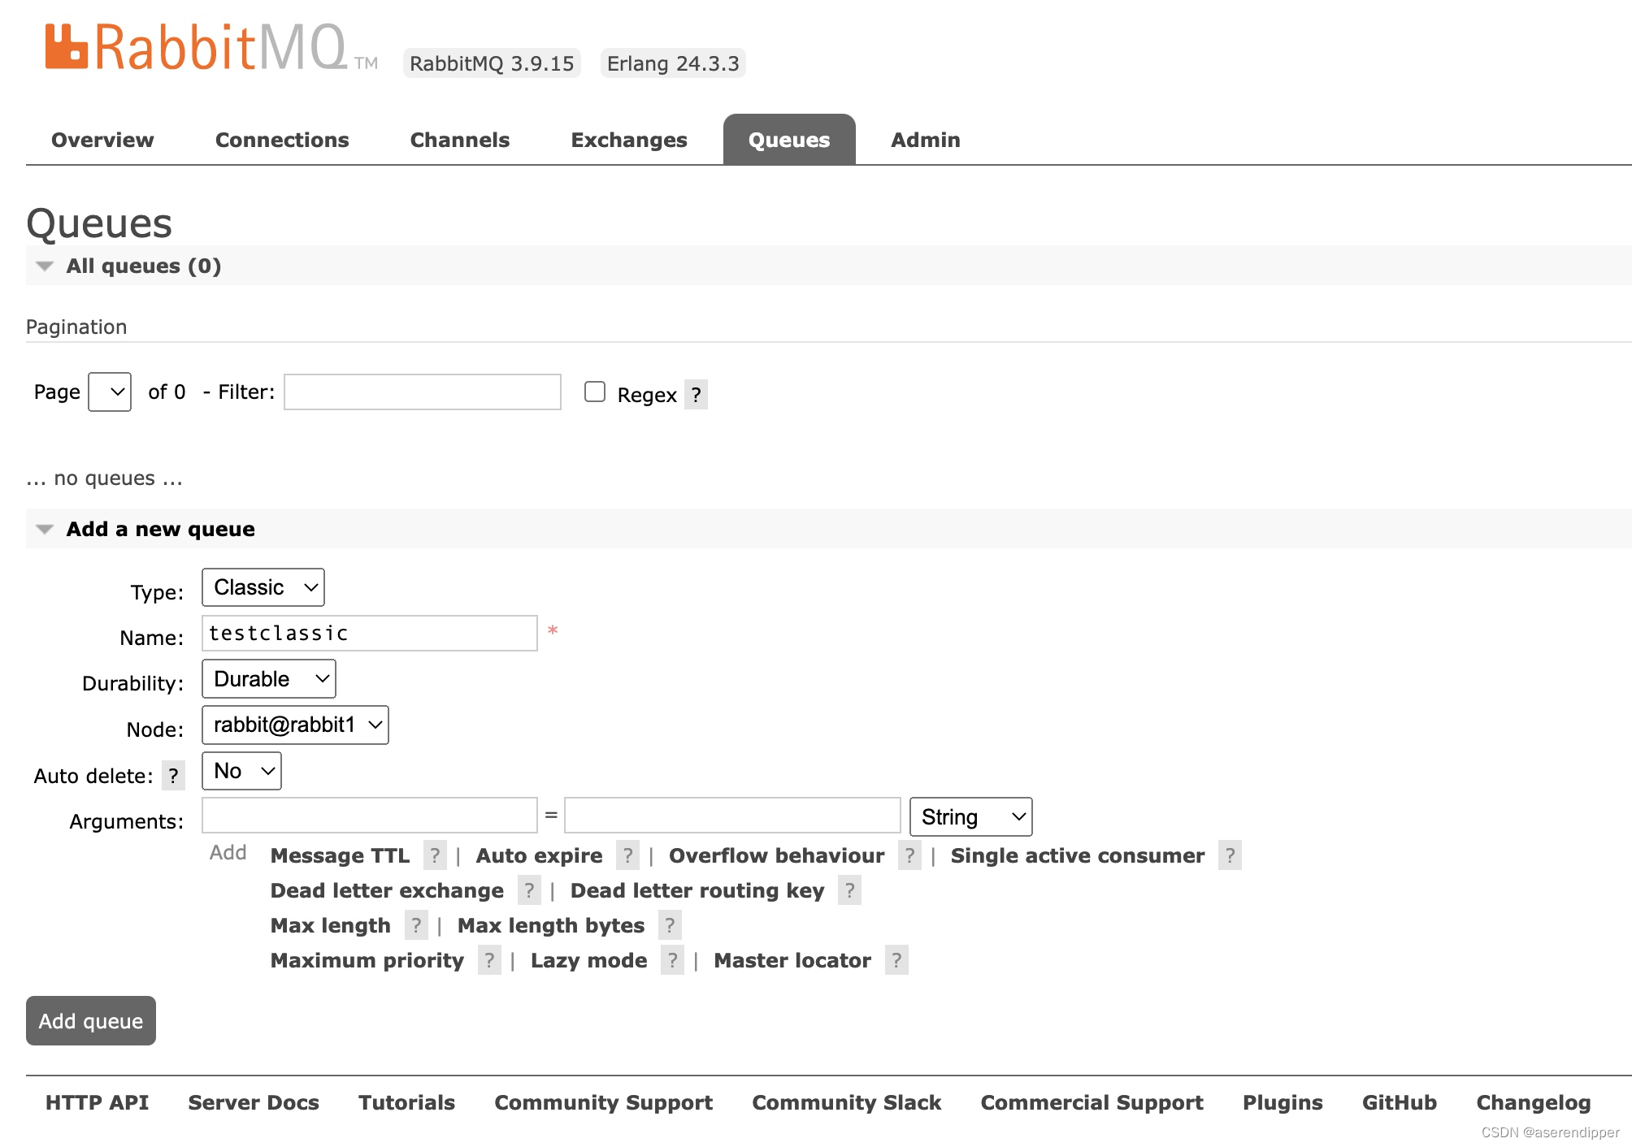Open Message TTL help icon

tap(435, 855)
